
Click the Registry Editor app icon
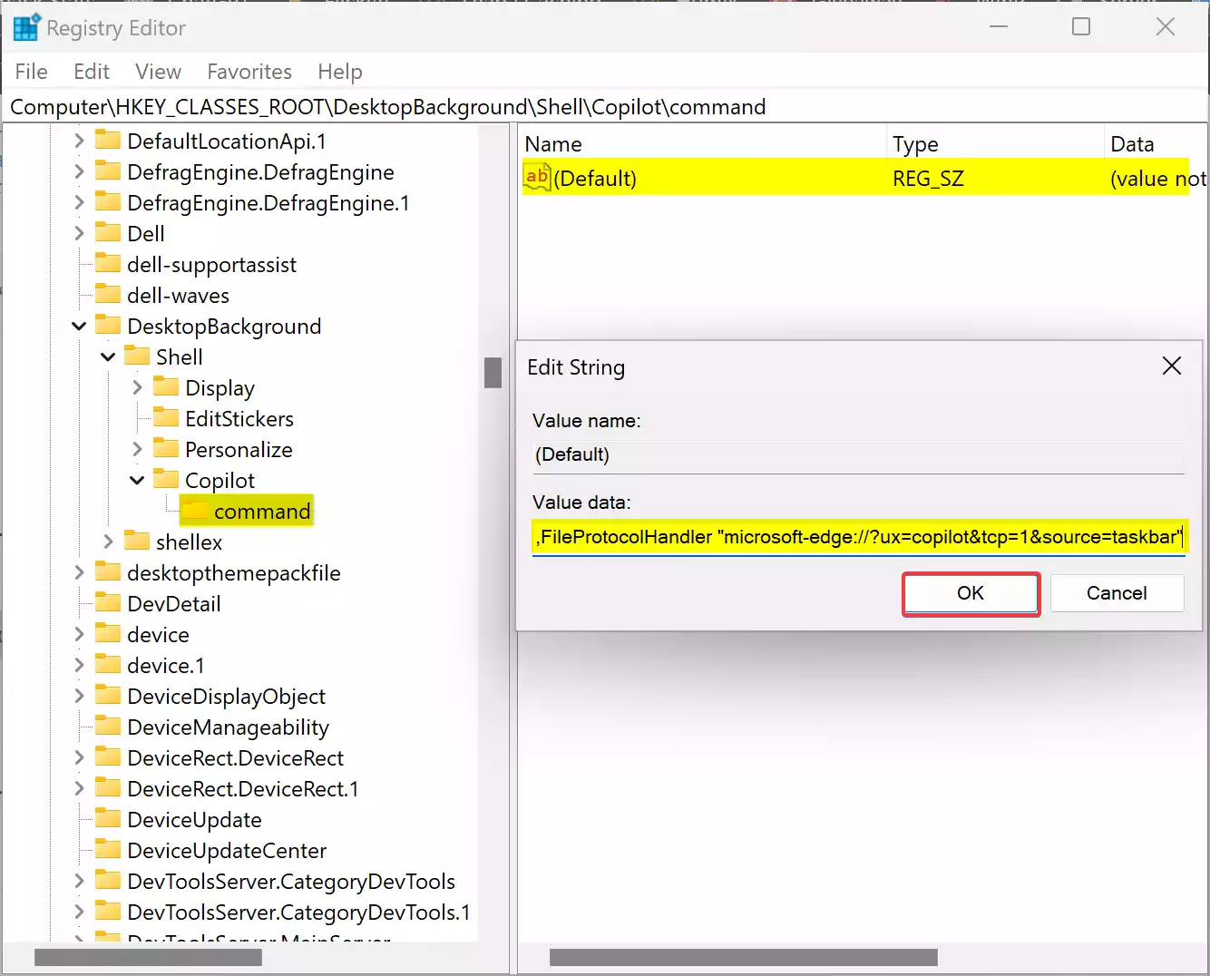[25, 28]
